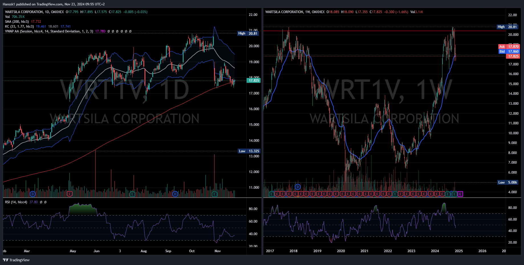The height and width of the screenshot is (265, 524).
Task: Click the dividend D marker near September on the daily chart
Action: click(x=175, y=194)
